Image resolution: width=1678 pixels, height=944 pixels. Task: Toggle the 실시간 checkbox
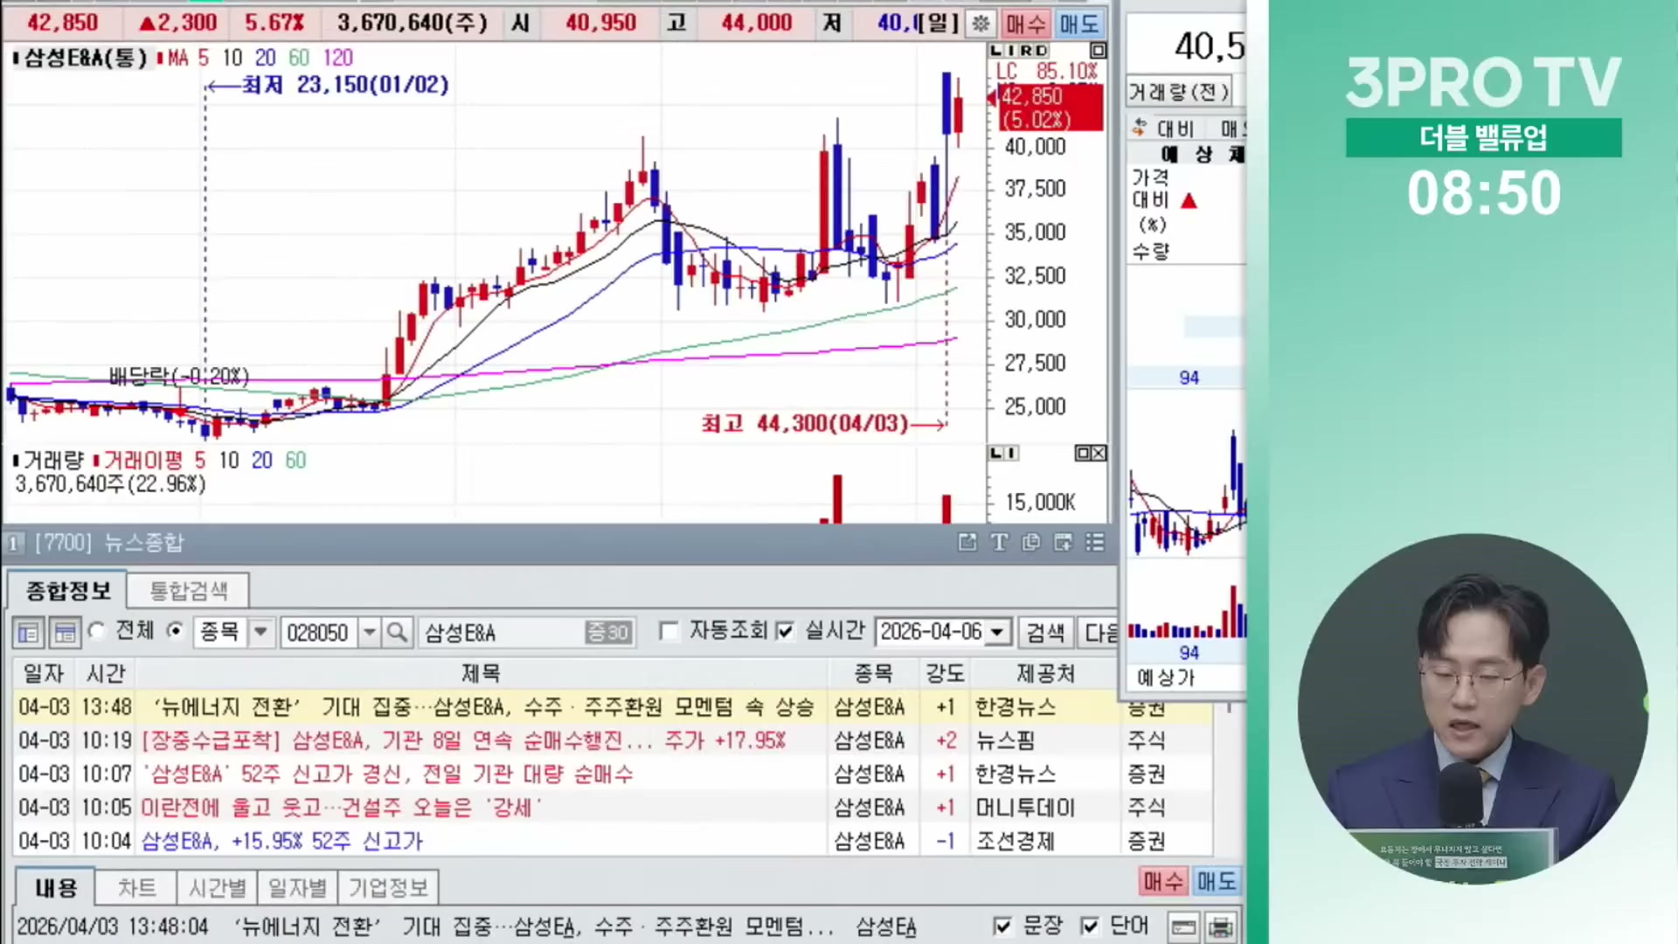point(785,631)
